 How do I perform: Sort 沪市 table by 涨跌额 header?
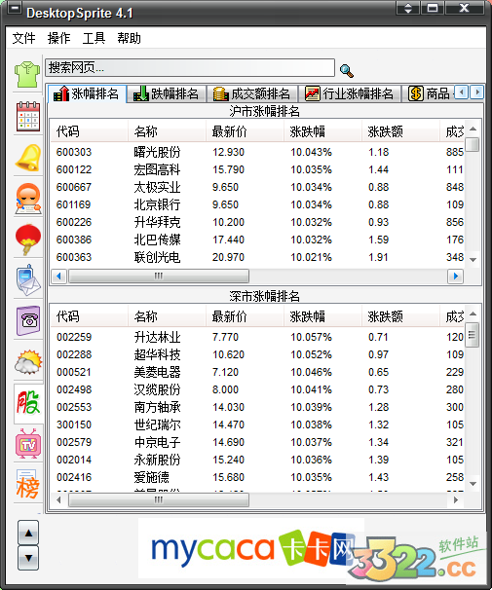click(x=400, y=131)
